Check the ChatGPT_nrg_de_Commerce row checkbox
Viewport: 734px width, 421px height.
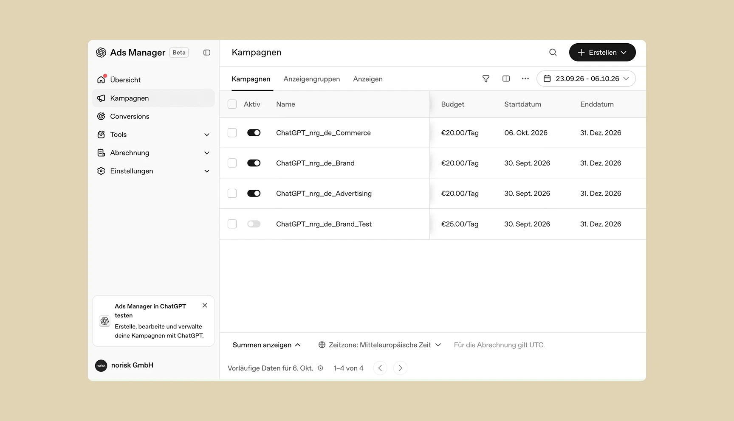tap(232, 133)
